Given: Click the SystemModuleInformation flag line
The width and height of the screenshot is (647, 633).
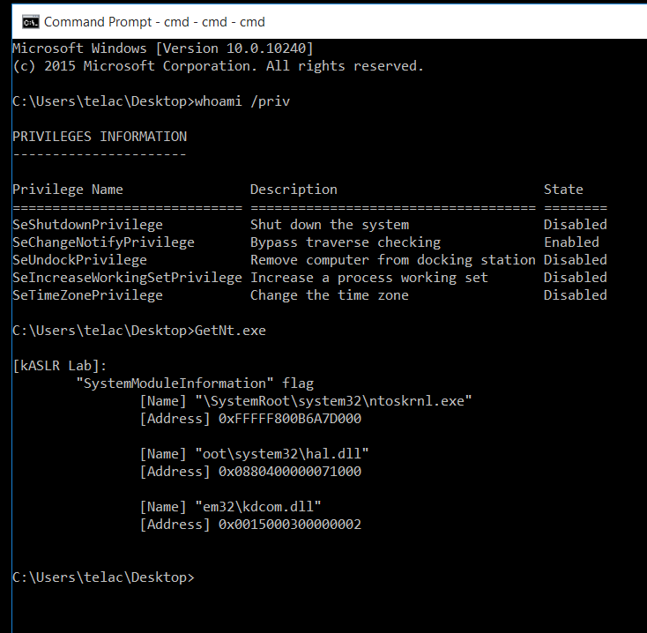Looking at the screenshot, I should tap(195, 384).
